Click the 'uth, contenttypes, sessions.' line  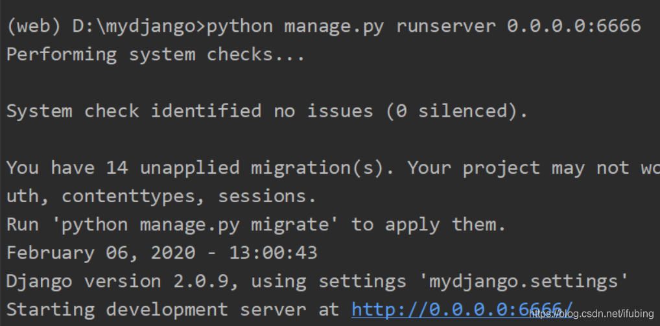(161, 196)
